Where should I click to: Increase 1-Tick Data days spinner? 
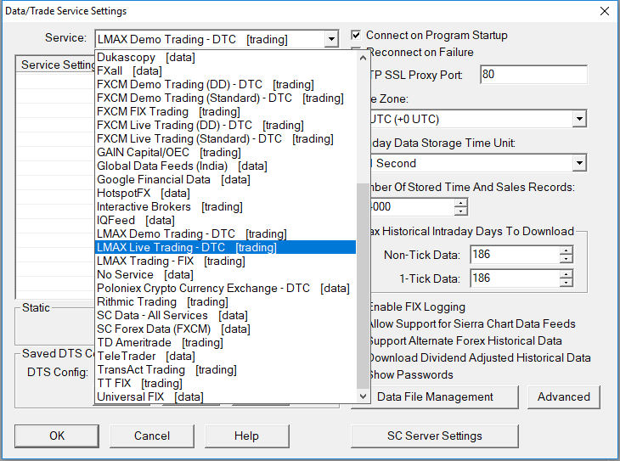coord(566,274)
